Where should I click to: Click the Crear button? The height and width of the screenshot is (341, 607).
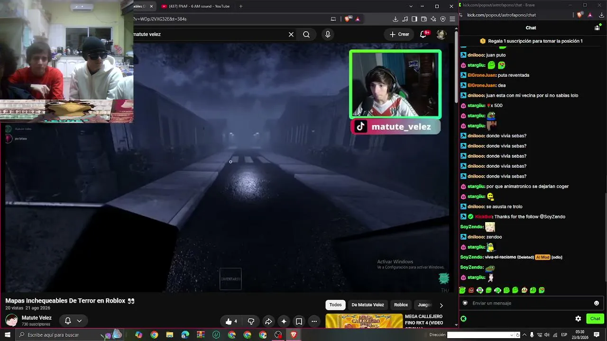(x=399, y=34)
